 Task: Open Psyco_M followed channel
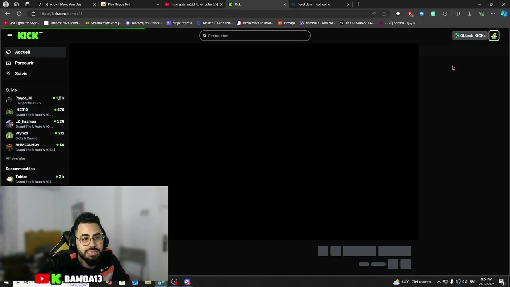coord(35,100)
